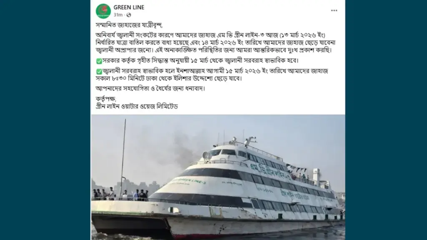Open the three-dot post options menu

[334, 10]
